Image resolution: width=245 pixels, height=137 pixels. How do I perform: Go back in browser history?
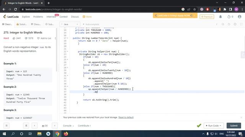pos(4,9)
